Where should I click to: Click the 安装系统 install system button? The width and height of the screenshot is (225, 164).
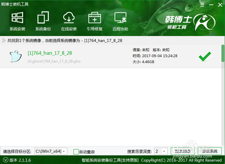click(210, 151)
